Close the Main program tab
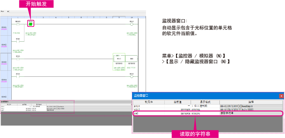This screenshot has height=138, width=285. pyautogui.click(x=8, y=11)
